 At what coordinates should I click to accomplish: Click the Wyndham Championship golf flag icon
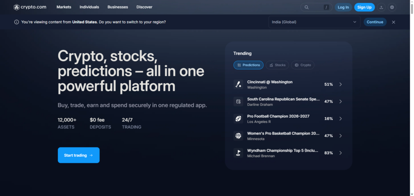(x=238, y=153)
